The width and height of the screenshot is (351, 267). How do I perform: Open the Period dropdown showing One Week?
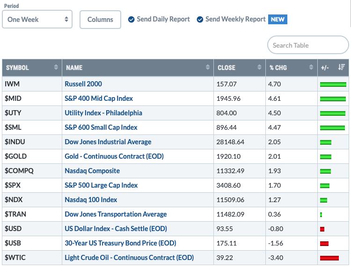(37, 20)
